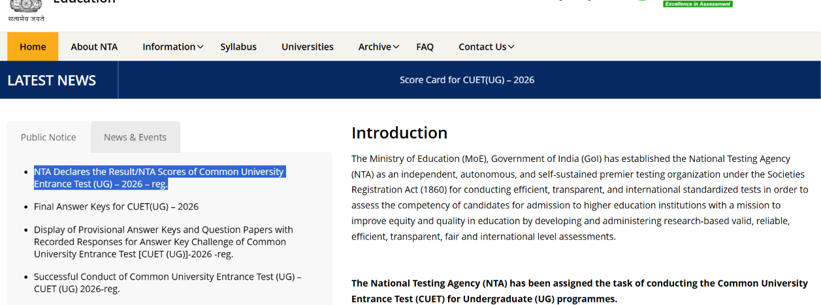Image resolution: width=821 pixels, height=305 pixels.
Task: Open the Home menu tab
Action: point(33,46)
